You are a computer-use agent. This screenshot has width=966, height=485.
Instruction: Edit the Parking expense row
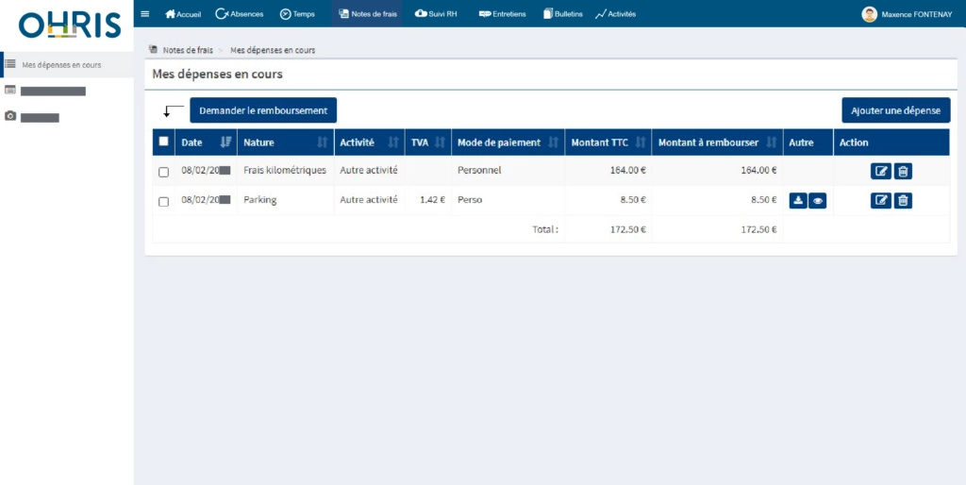pos(880,200)
